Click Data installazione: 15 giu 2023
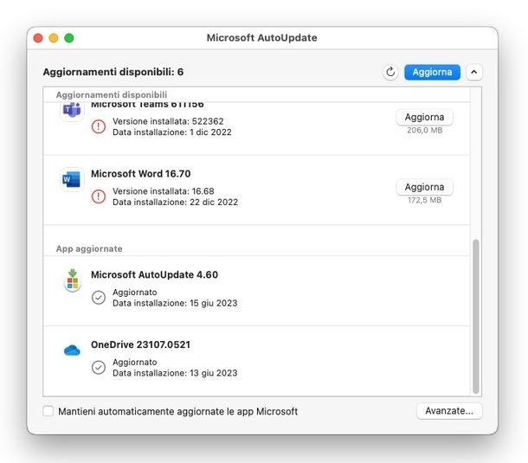This screenshot has height=463, width=528. coord(175,303)
